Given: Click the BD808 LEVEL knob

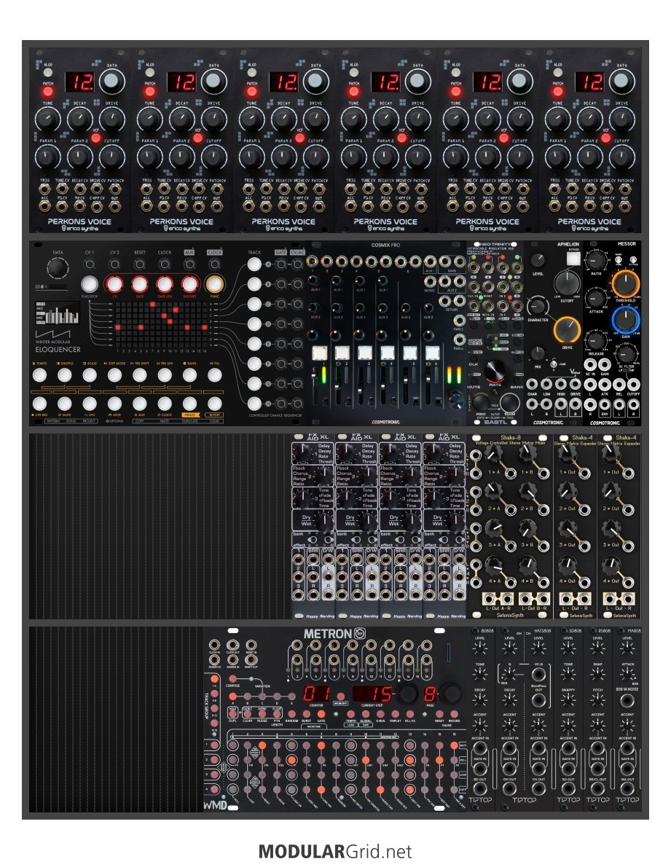Looking at the screenshot, I should [480, 648].
